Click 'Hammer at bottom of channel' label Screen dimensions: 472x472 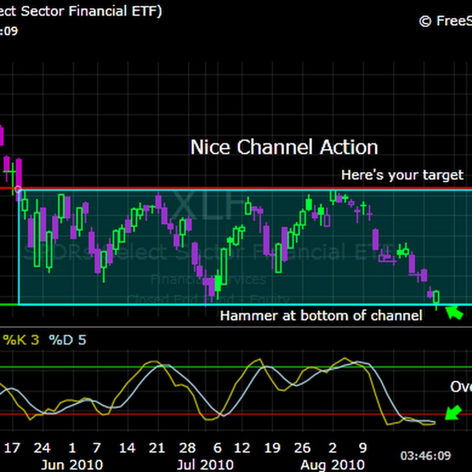pyautogui.click(x=321, y=316)
